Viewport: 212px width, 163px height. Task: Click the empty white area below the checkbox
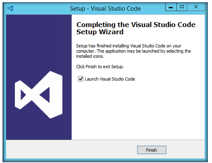coord(138,110)
